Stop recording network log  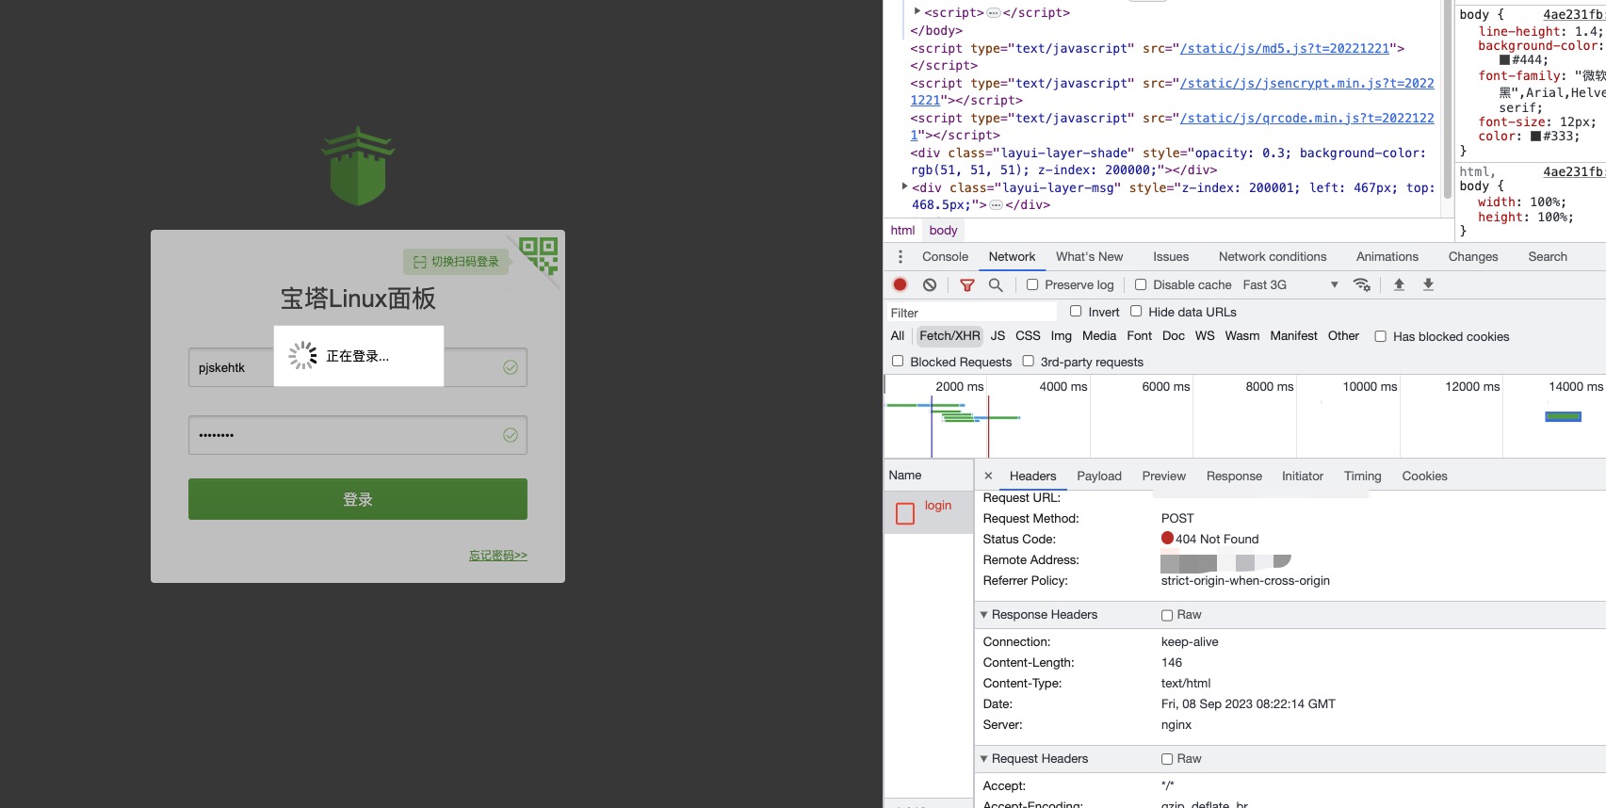point(900,284)
